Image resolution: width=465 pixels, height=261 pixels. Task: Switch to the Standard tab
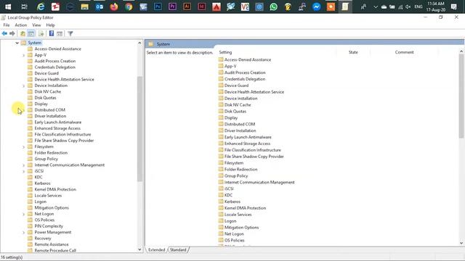(178, 249)
